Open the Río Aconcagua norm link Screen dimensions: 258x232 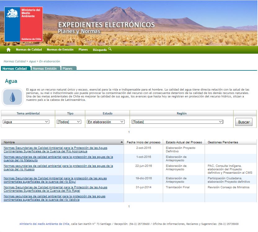[56, 149]
